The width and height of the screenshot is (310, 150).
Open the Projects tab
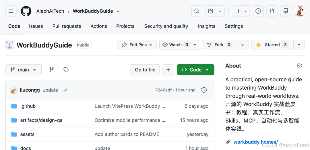click(x=125, y=26)
